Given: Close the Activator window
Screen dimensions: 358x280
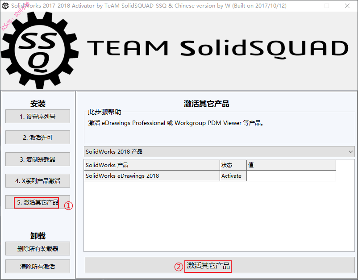Looking at the screenshot, I should pos(347,6).
